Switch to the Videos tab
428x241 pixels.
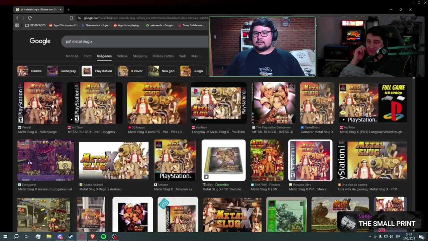click(x=122, y=56)
